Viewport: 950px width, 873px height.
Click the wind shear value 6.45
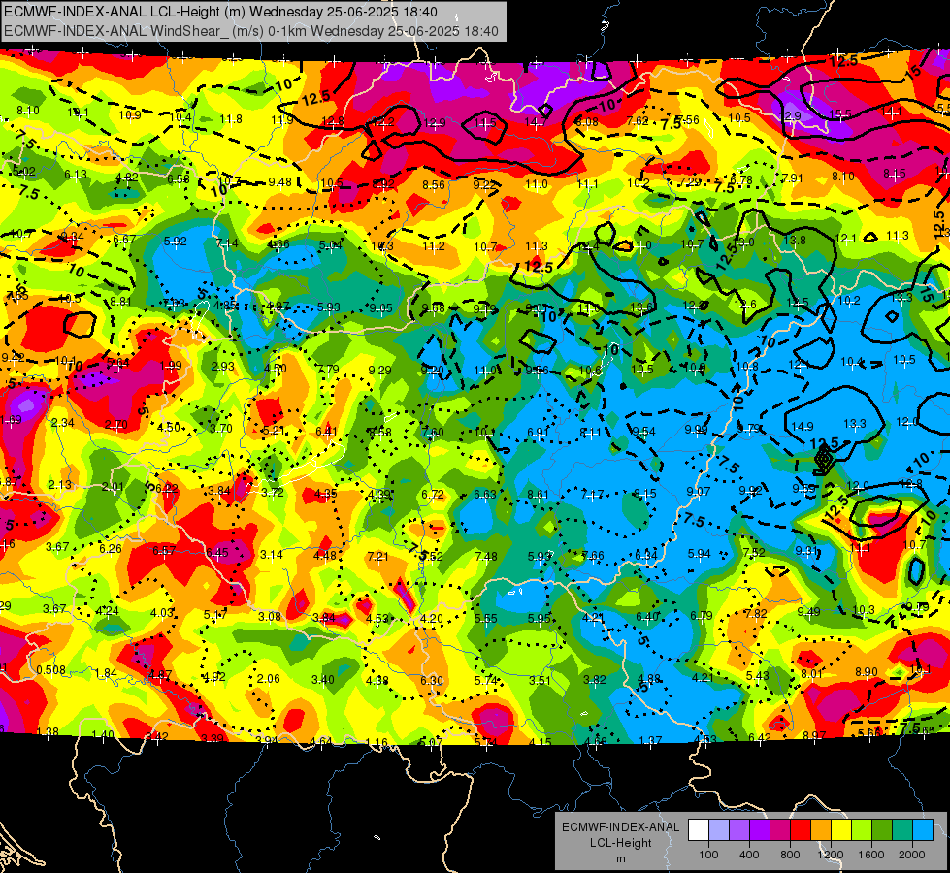(217, 552)
